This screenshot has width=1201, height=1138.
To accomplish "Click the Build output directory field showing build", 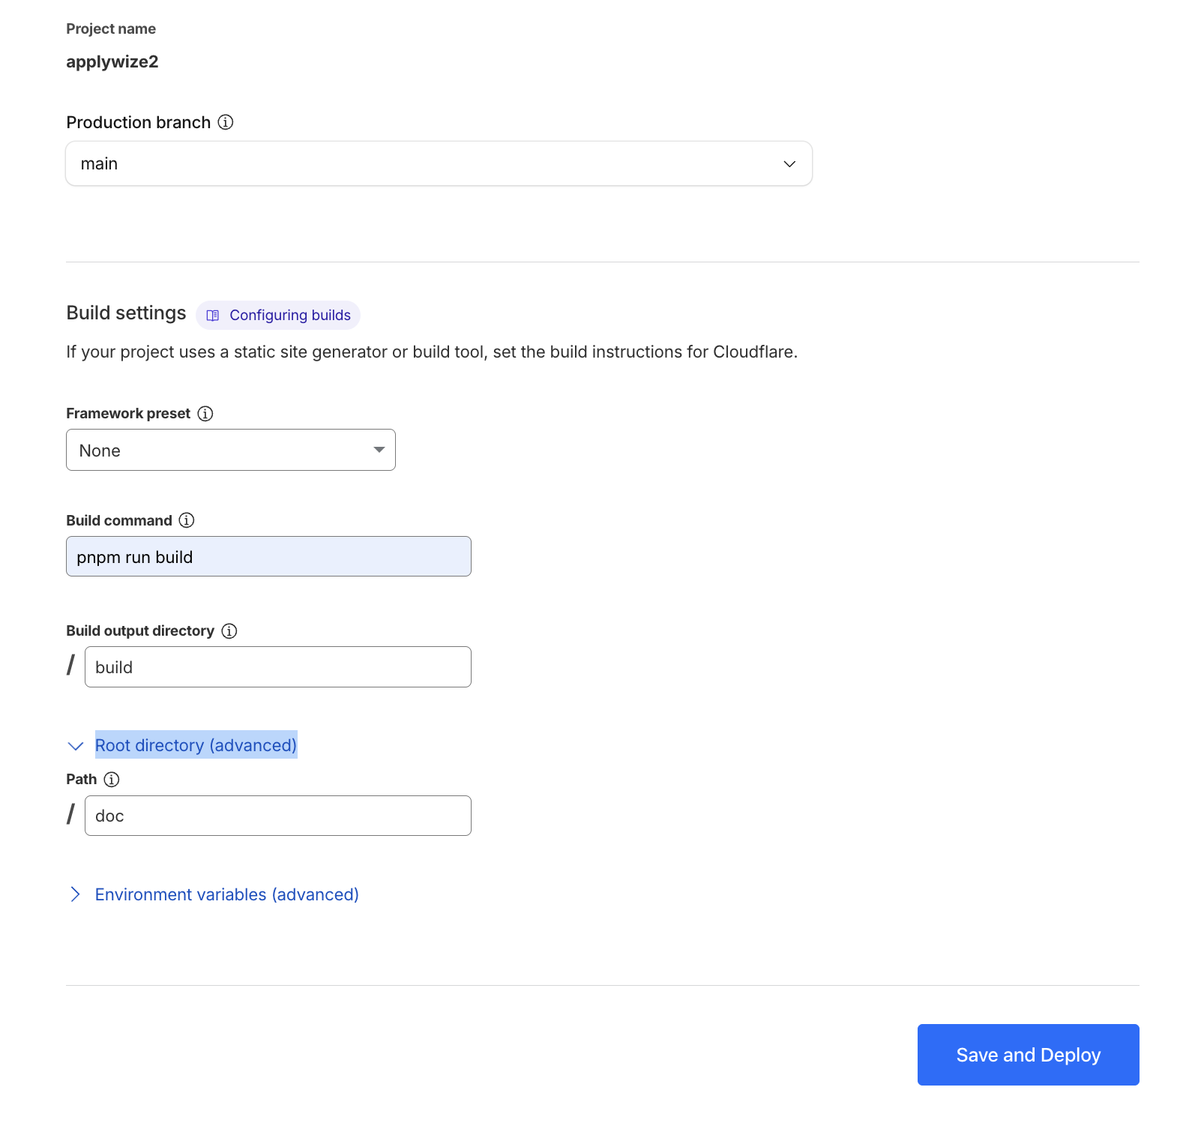I will [x=278, y=666].
